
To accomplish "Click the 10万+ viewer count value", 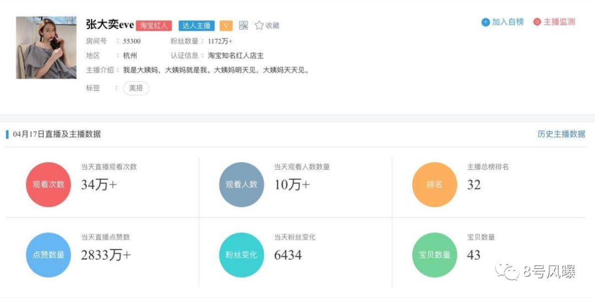I will pos(292,184).
